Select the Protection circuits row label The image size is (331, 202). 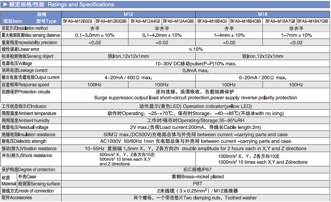coord(26,92)
